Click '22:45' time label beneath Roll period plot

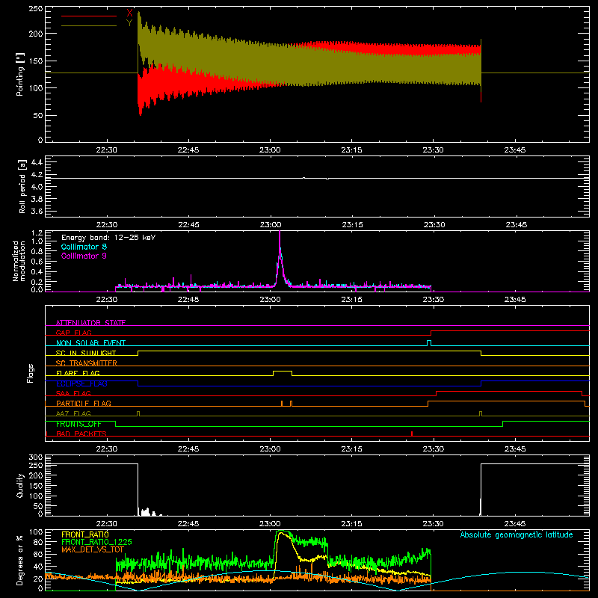[x=188, y=225]
